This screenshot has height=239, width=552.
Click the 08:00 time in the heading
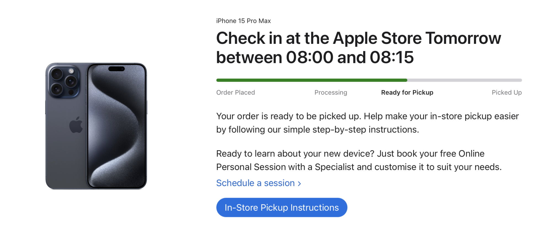click(x=309, y=57)
